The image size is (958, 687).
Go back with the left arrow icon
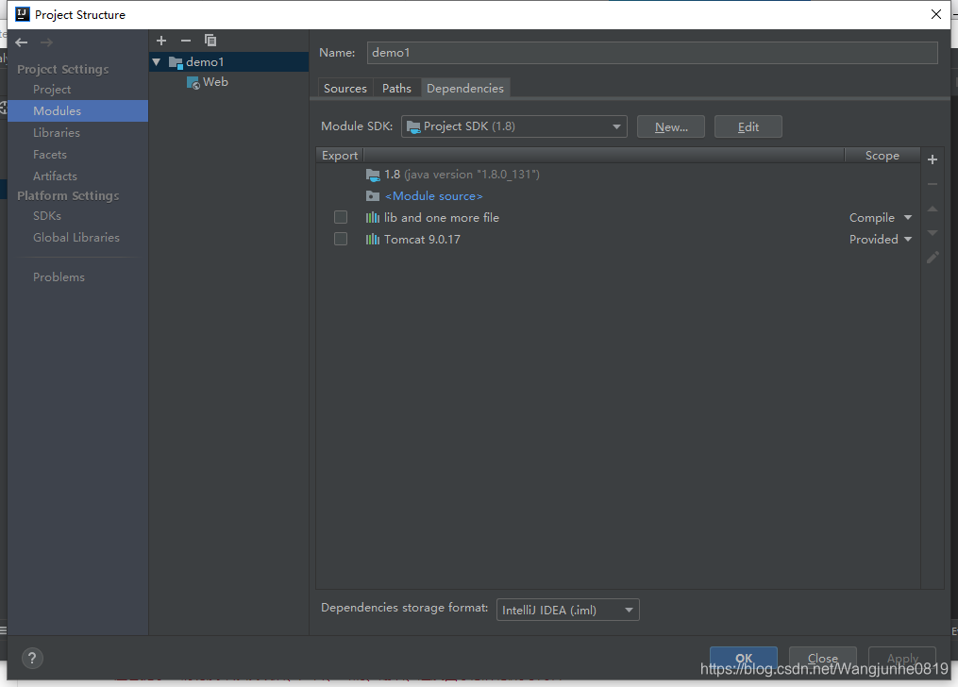(x=22, y=42)
